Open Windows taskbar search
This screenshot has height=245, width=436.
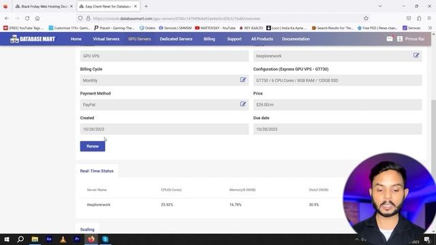coord(20,239)
